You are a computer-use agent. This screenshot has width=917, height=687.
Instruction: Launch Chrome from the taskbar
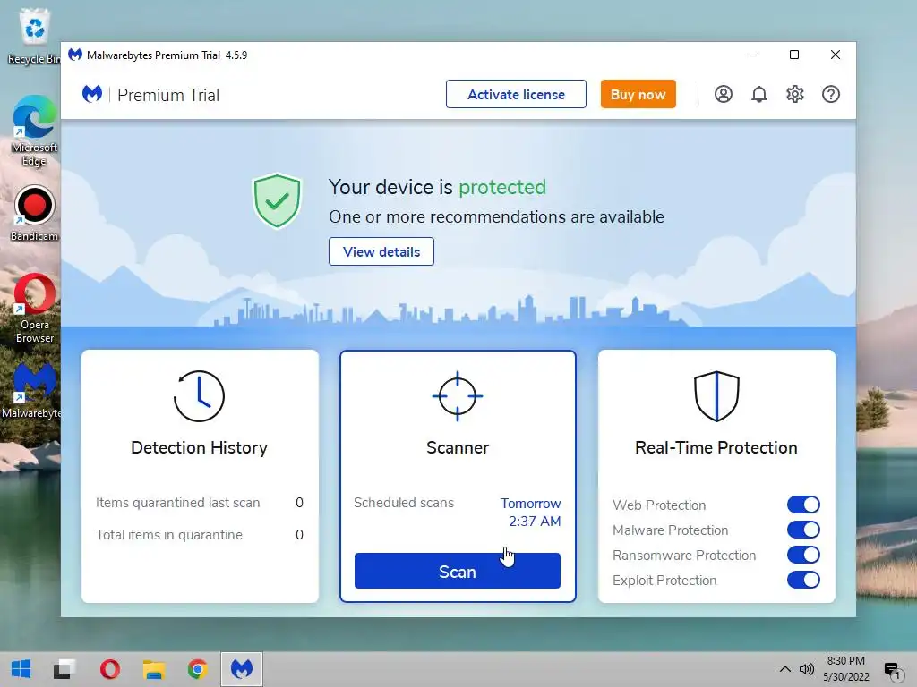[198, 669]
